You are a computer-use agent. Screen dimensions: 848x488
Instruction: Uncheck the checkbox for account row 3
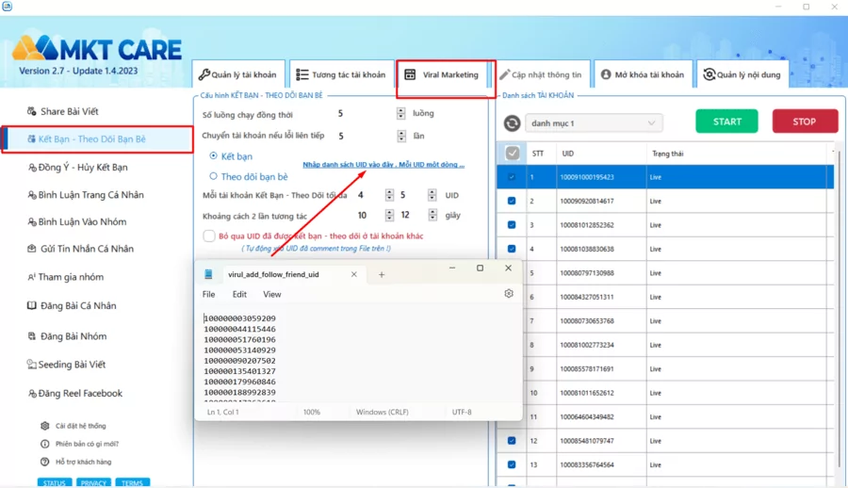[x=512, y=224]
